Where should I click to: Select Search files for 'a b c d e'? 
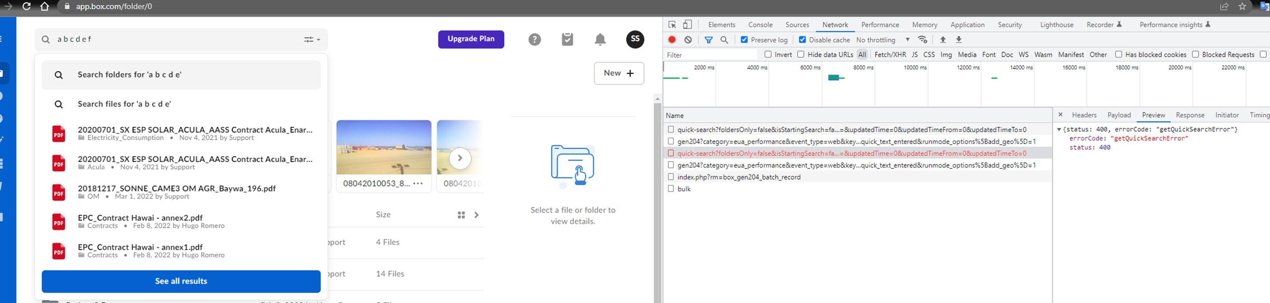[x=181, y=104]
